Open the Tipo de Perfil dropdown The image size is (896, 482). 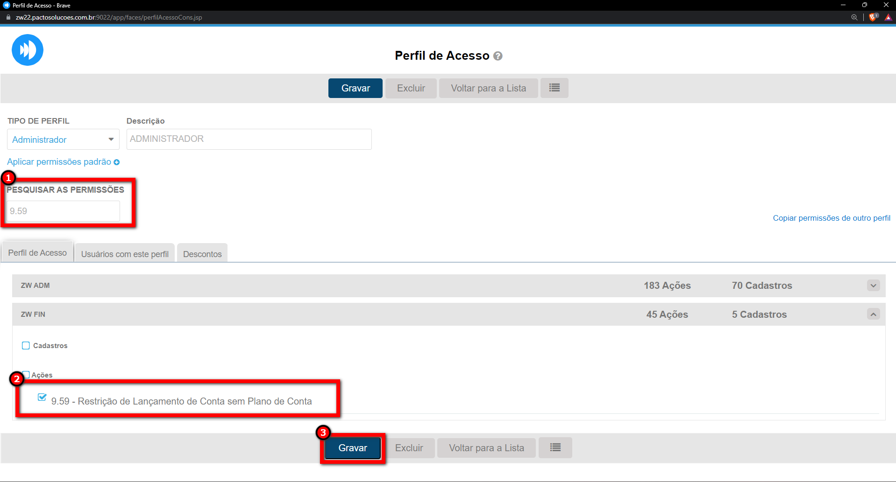click(63, 140)
